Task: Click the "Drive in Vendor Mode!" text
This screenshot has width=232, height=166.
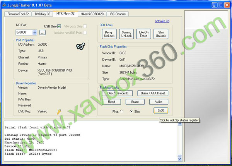Action: [x=52, y=87]
